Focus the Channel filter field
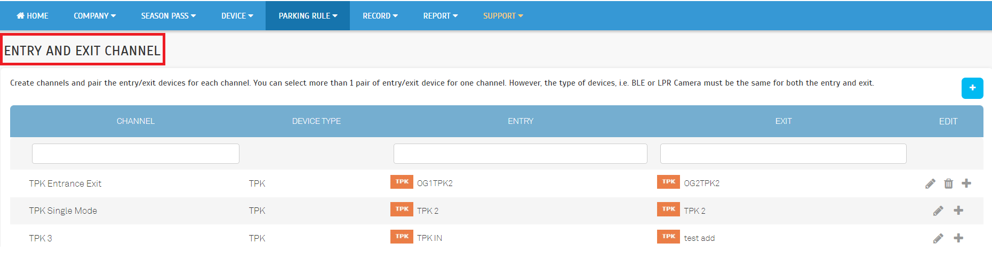This screenshot has width=992, height=260. [135, 154]
